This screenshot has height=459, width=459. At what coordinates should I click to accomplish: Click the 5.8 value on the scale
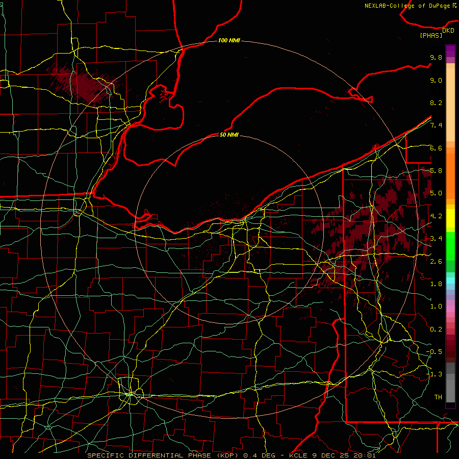436,171
